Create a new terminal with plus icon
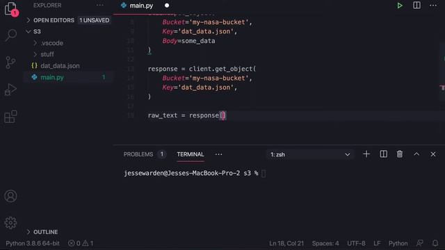 [x=366, y=154]
